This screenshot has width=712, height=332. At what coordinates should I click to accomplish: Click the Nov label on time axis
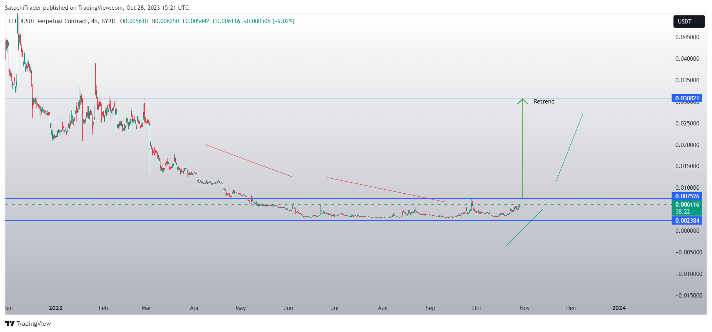point(524,308)
